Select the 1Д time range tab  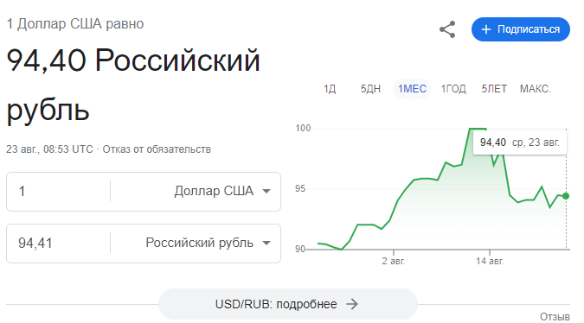330,89
